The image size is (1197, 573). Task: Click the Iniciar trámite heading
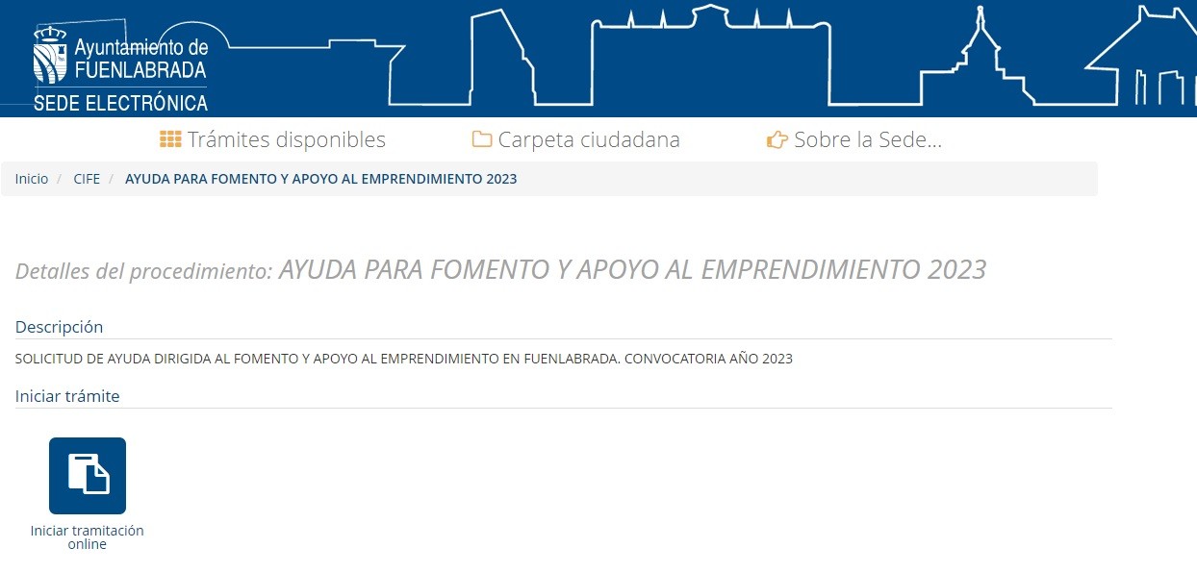tap(66, 396)
